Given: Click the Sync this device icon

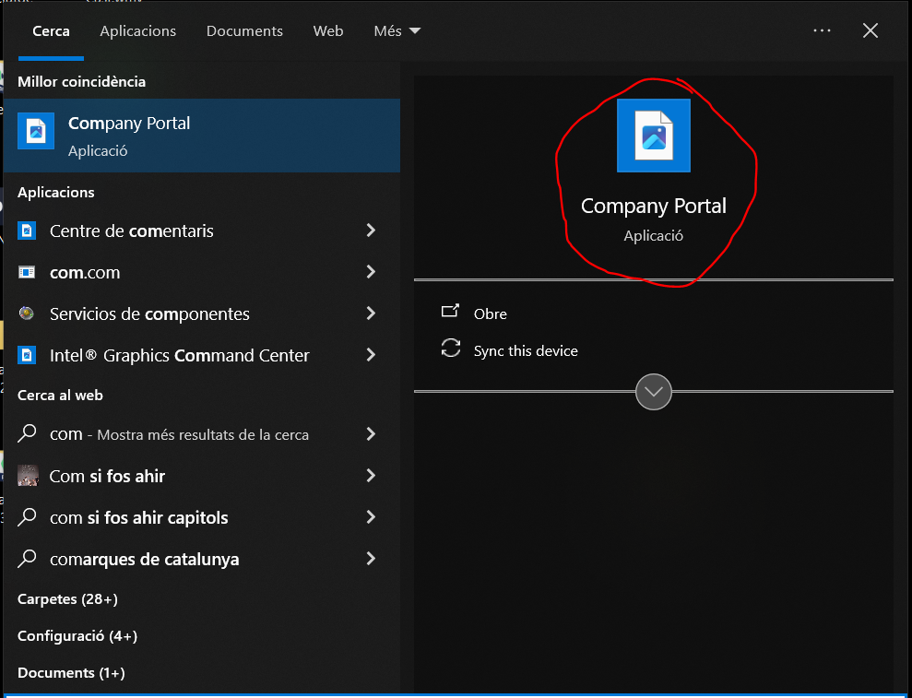Looking at the screenshot, I should coord(451,349).
